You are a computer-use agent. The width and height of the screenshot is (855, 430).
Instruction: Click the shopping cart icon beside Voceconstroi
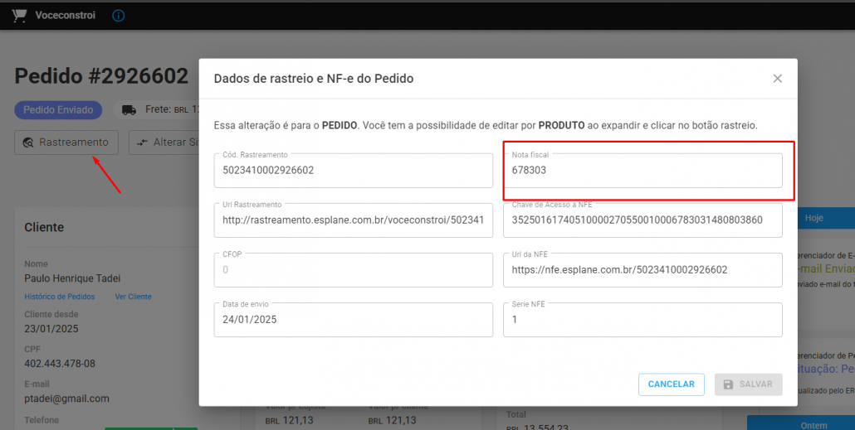pos(18,15)
